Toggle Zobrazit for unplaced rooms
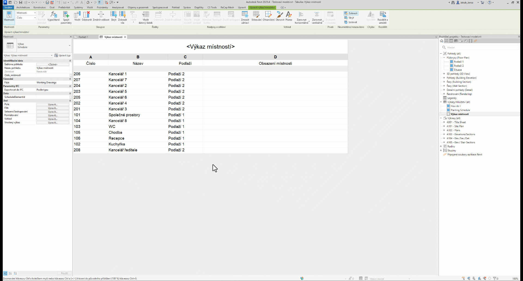 click(x=351, y=13)
